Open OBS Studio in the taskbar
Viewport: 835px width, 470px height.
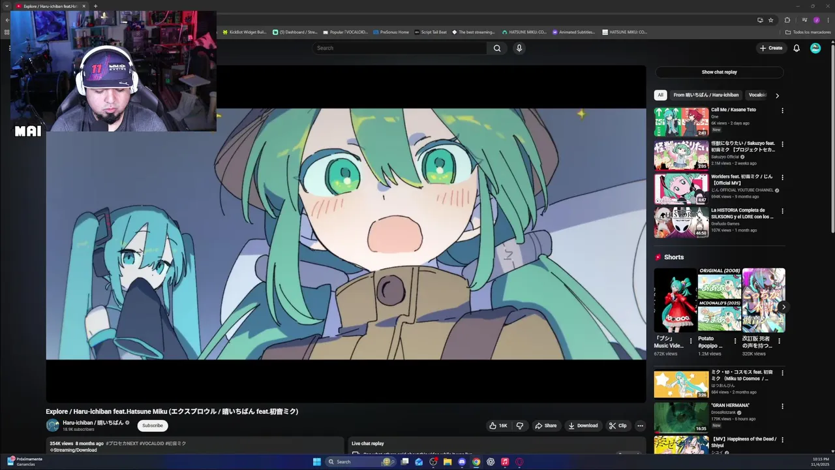(x=433, y=462)
